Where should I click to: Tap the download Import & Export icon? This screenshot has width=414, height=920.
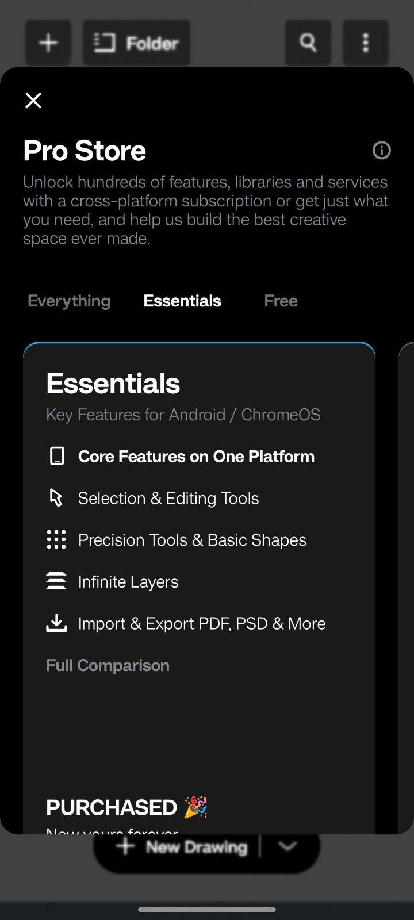(56, 623)
